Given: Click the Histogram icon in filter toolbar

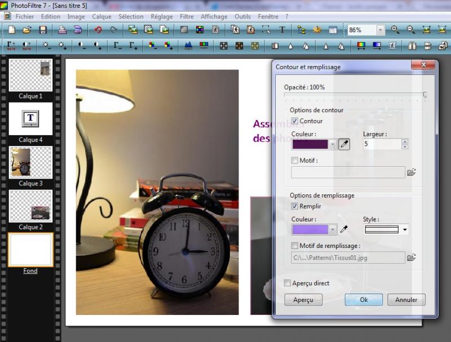Looking at the screenshot, I should 189,45.
